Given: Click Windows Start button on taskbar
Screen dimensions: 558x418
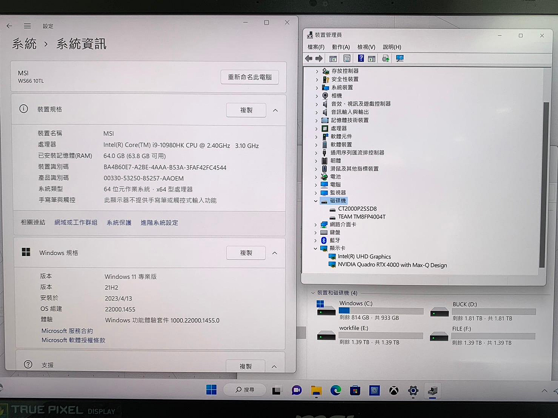Looking at the screenshot, I should coord(211,390).
